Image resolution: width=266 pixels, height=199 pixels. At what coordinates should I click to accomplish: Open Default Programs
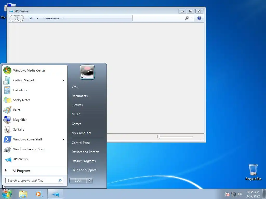coord(84,161)
